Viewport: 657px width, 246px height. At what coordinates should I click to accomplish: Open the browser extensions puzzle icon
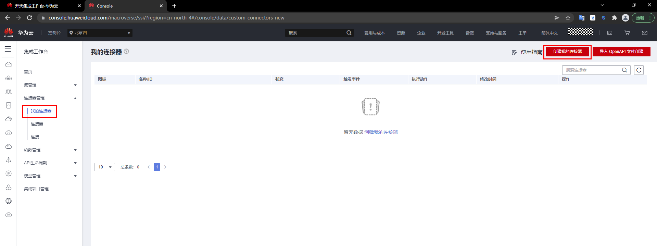[615, 18]
